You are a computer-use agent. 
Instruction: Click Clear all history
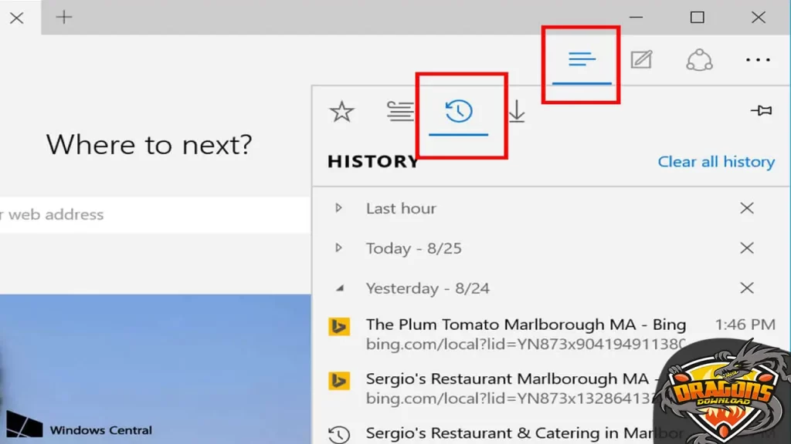point(716,162)
